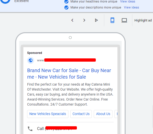153x134 pixels.
Task: Select the About Us sitelink
Action: 103,114
